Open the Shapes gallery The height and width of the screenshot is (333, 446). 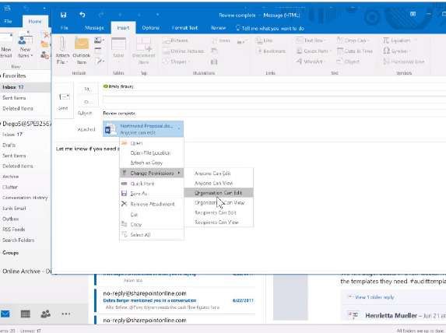point(175,61)
